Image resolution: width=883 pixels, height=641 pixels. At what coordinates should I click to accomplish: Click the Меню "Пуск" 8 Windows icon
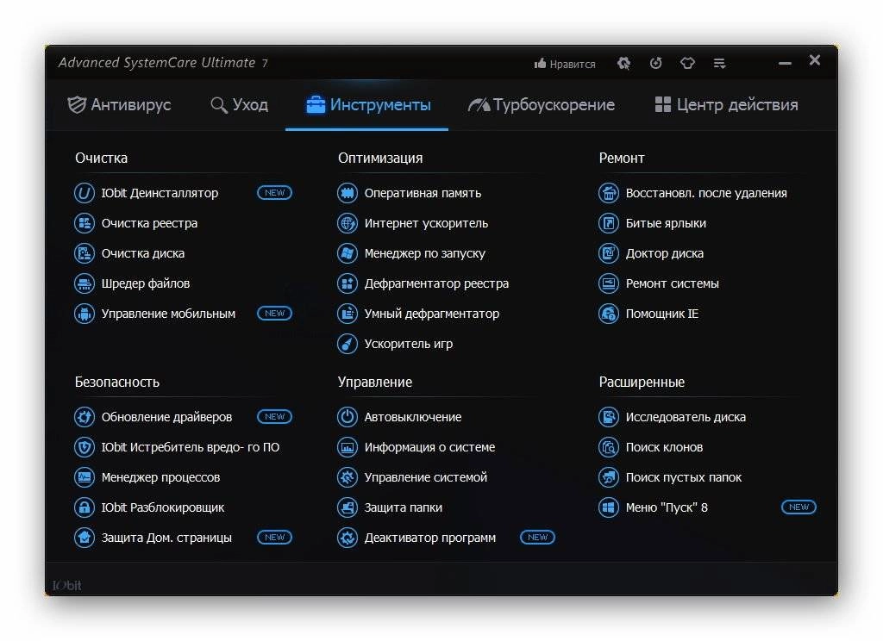pos(609,507)
